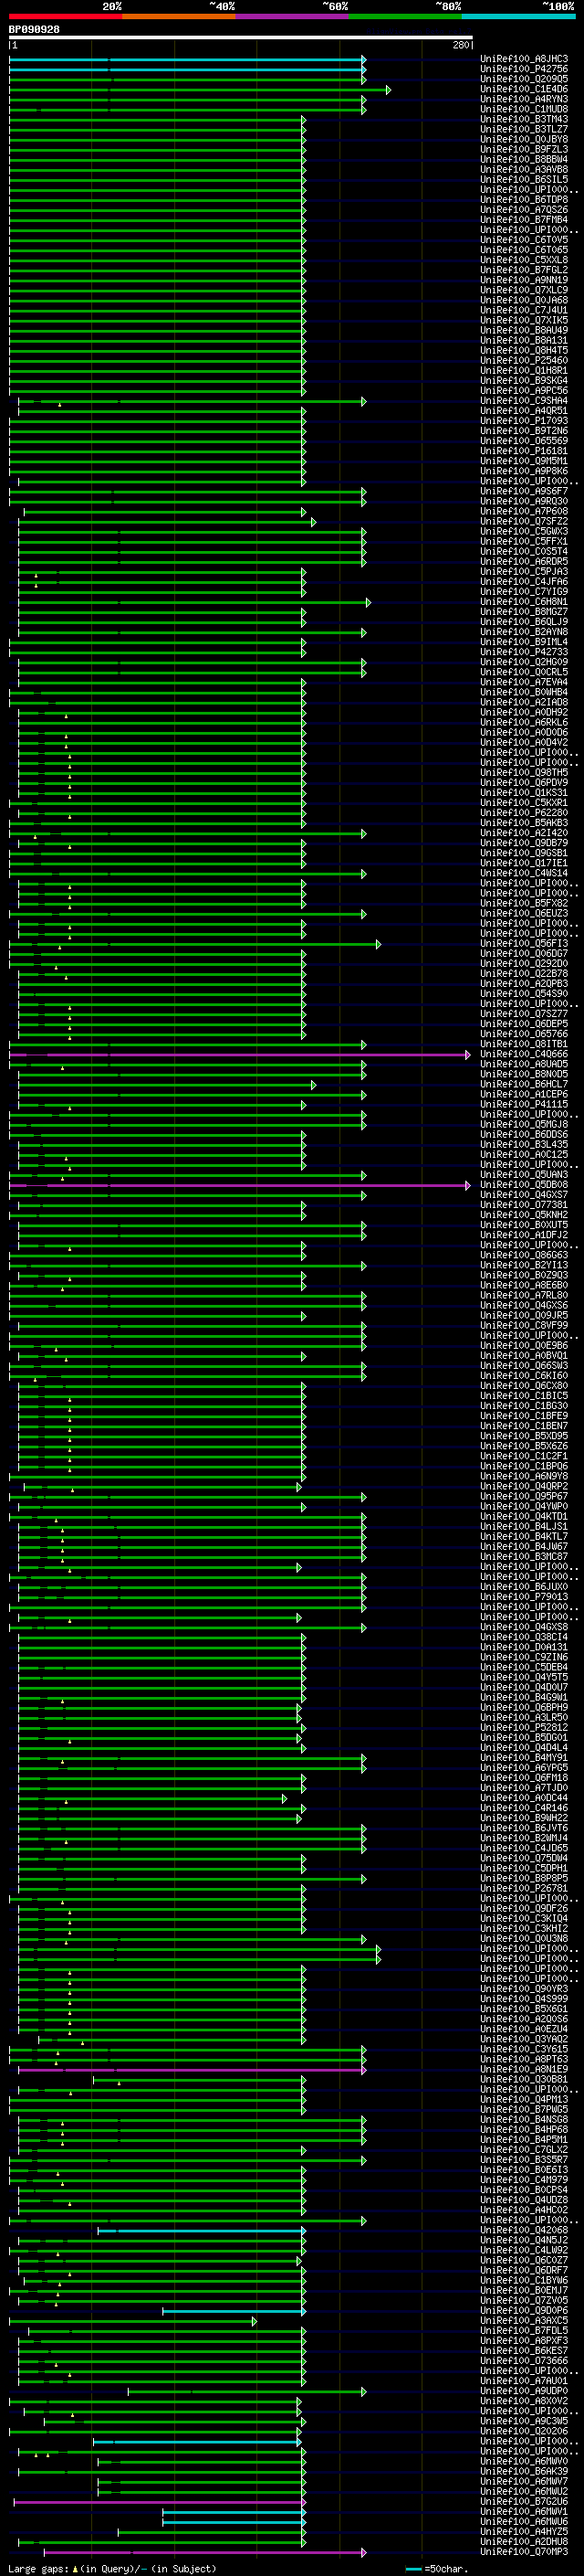Screen dimensions: 584x2576
Task: Select the UniRef100_A8N1E9 entry
Action: pos(524,2070)
